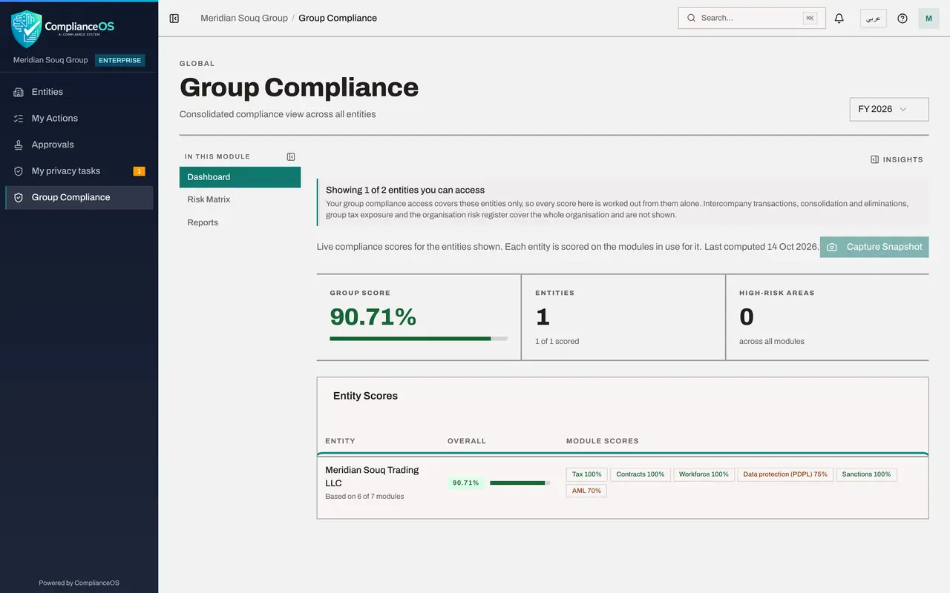The height and width of the screenshot is (593, 950).
Task: Follow the Meridian Souq Group breadcrumb link
Action: (x=244, y=19)
